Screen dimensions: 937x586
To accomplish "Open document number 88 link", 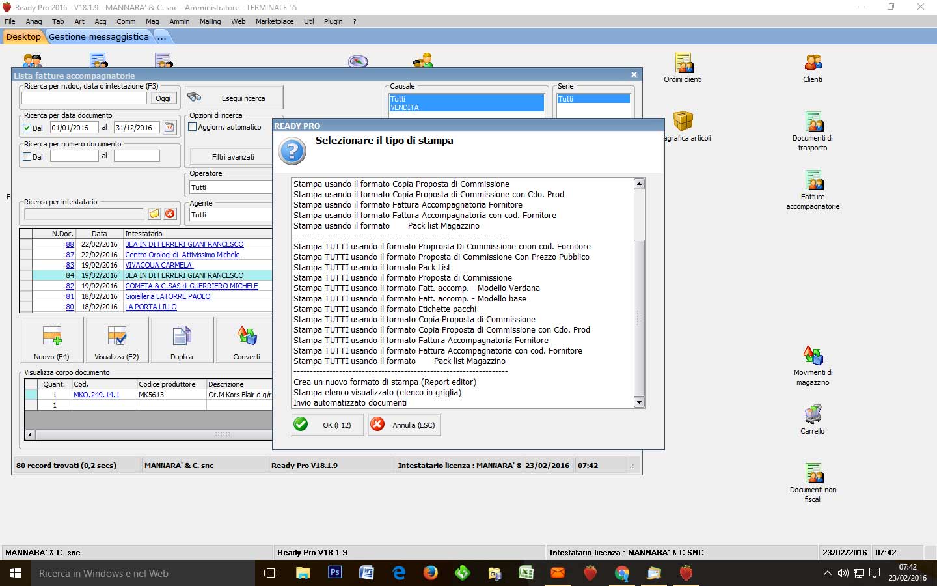I will tap(70, 244).
